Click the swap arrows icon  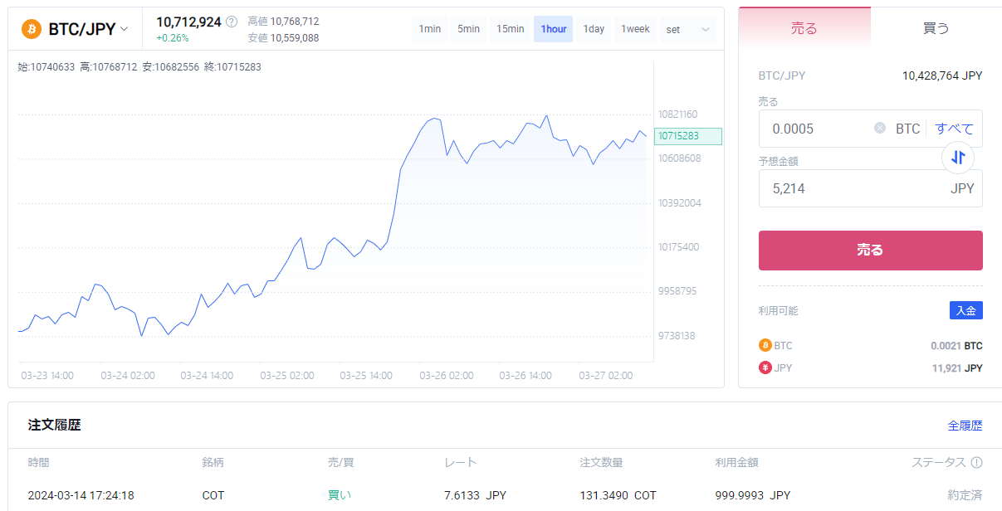(958, 157)
